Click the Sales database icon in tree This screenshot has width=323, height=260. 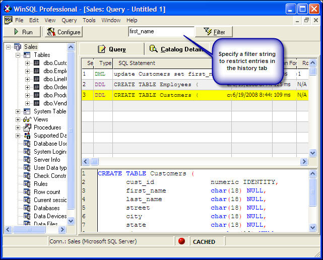(x=18, y=47)
